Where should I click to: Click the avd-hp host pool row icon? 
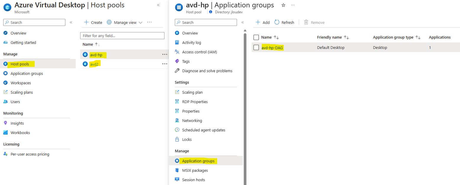pos(85,54)
